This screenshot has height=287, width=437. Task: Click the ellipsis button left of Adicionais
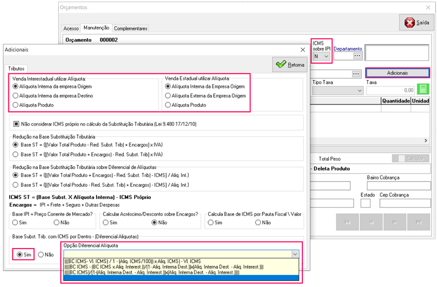tap(357, 73)
